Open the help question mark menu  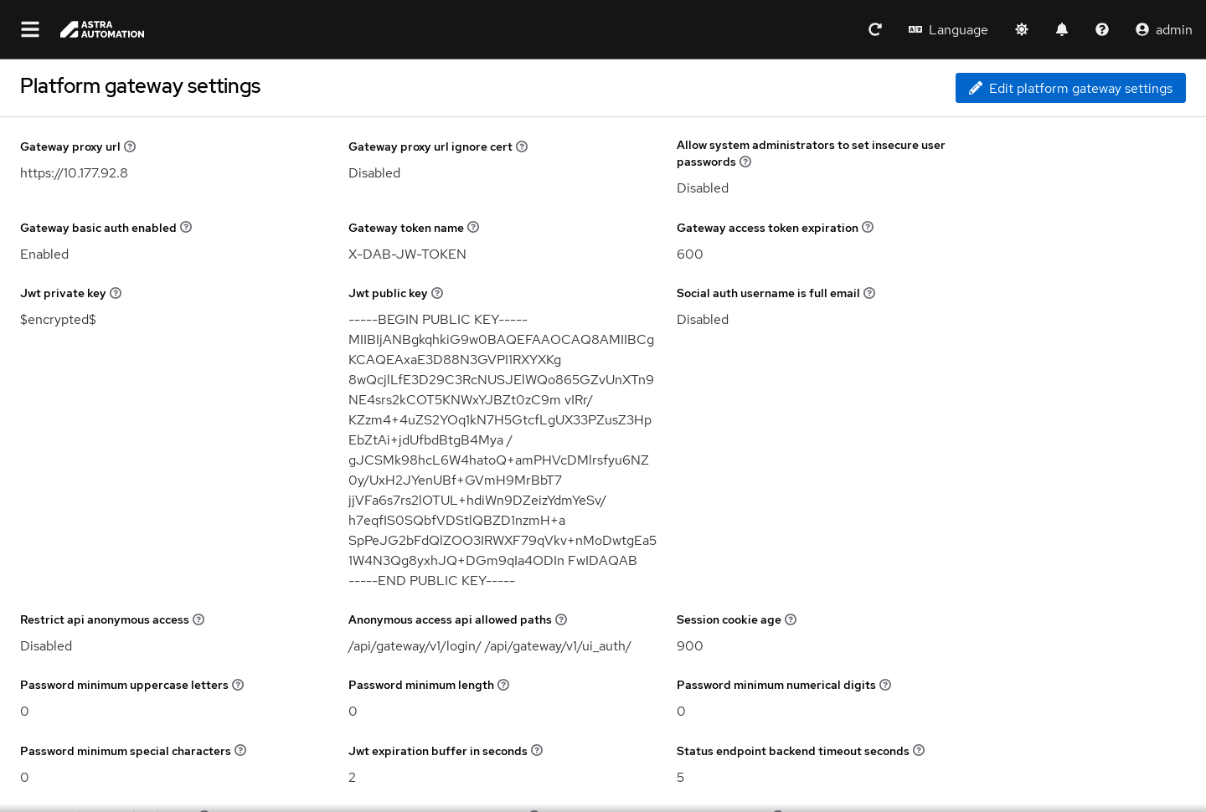(x=1102, y=29)
